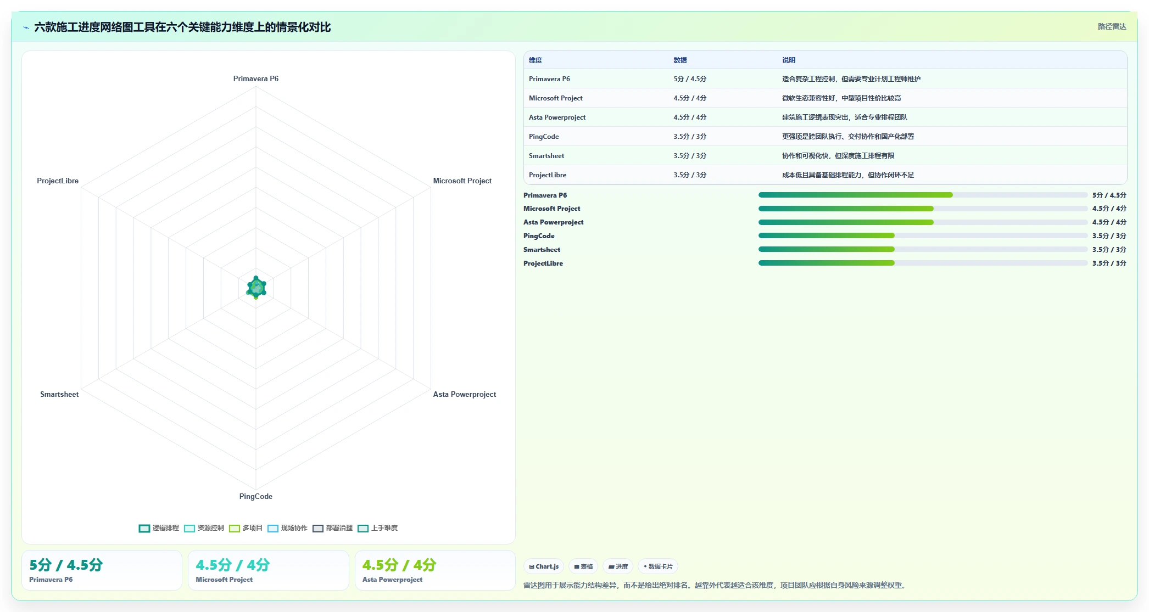1149x612 pixels.
Task: Click the Microsoft Project radar axis label
Action: pos(462,181)
